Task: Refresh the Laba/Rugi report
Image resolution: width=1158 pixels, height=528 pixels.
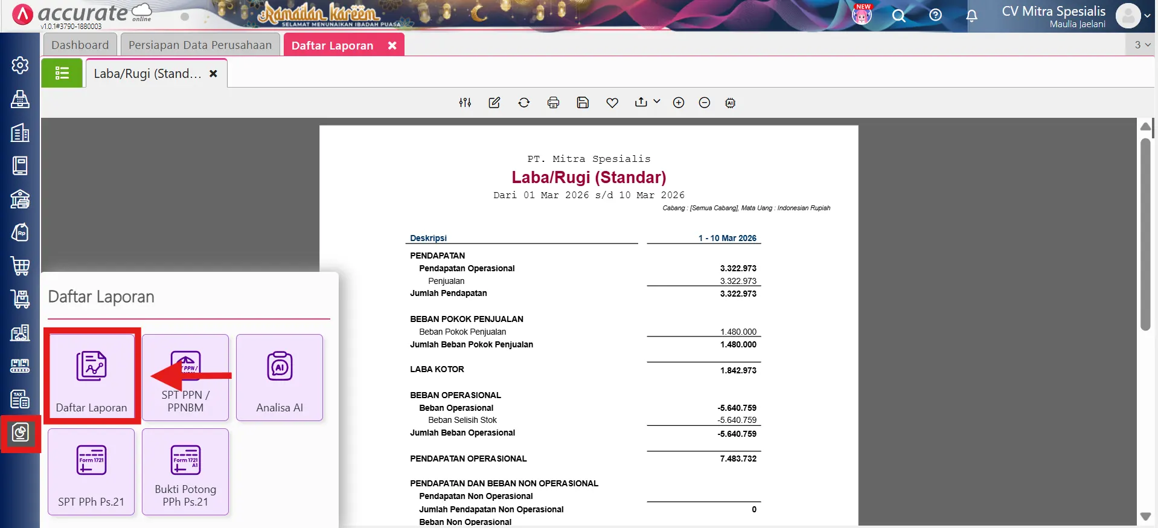Action: click(523, 103)
